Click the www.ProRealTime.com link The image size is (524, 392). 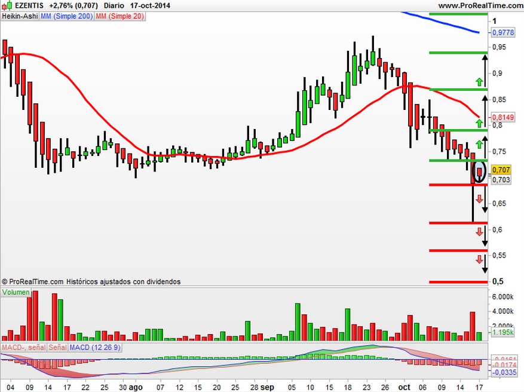pos(480,6)
